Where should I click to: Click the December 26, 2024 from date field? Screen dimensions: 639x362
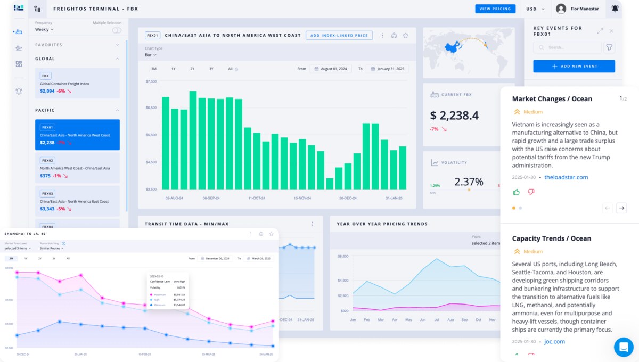(216, 258)
